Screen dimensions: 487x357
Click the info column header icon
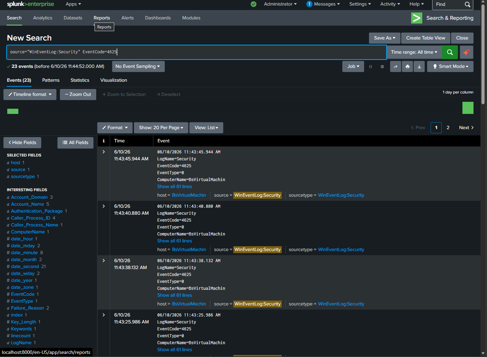click(x=103, y=141)
